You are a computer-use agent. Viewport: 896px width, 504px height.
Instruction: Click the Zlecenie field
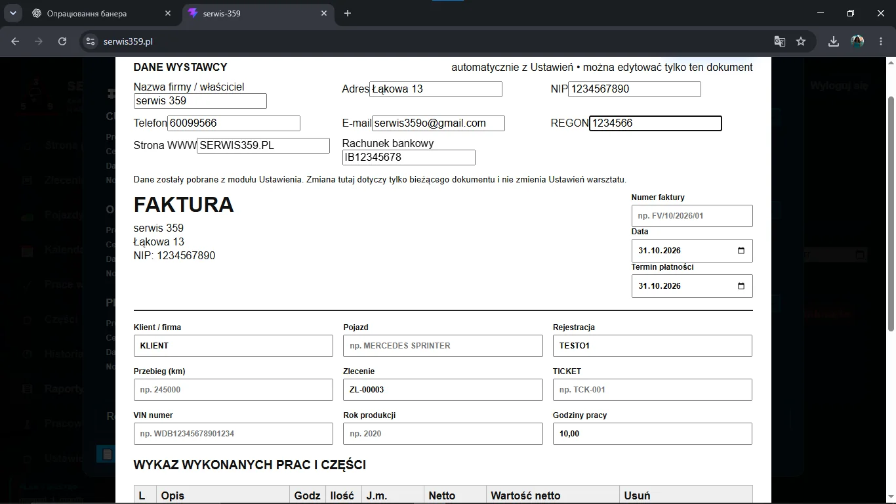click(443, 390)
